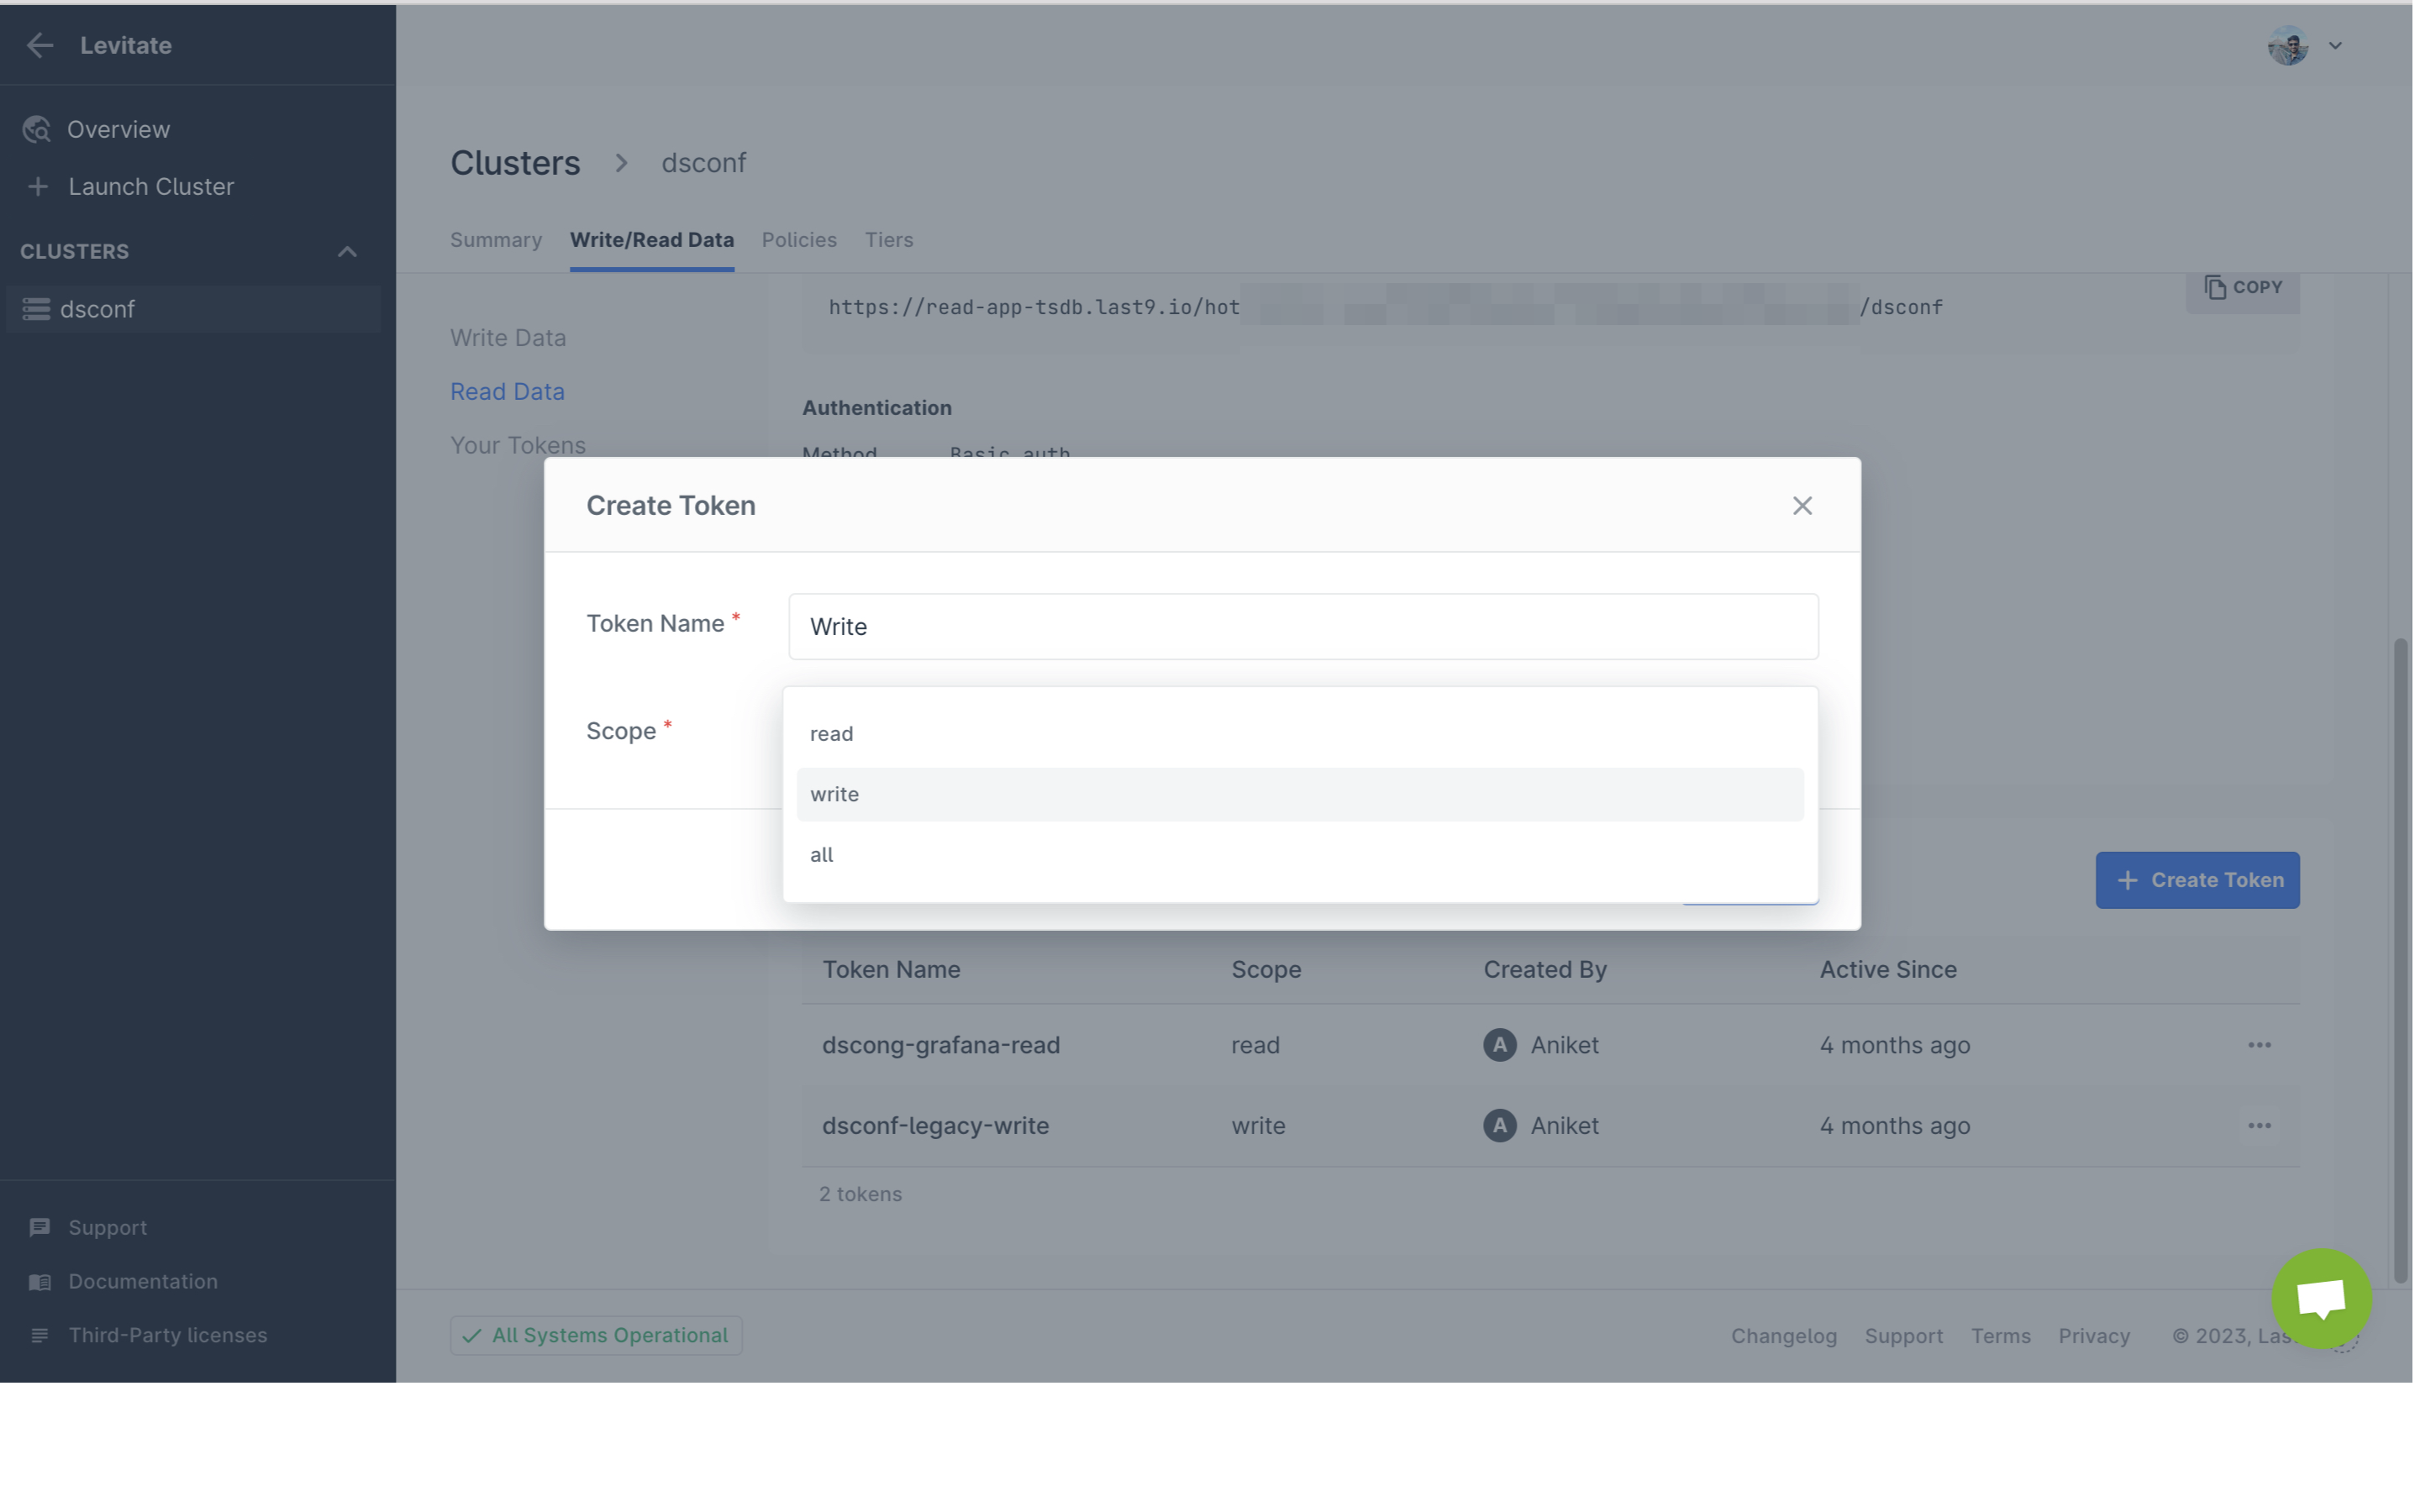
Task: Switch to the Policies tab
Action: point(798,240)
